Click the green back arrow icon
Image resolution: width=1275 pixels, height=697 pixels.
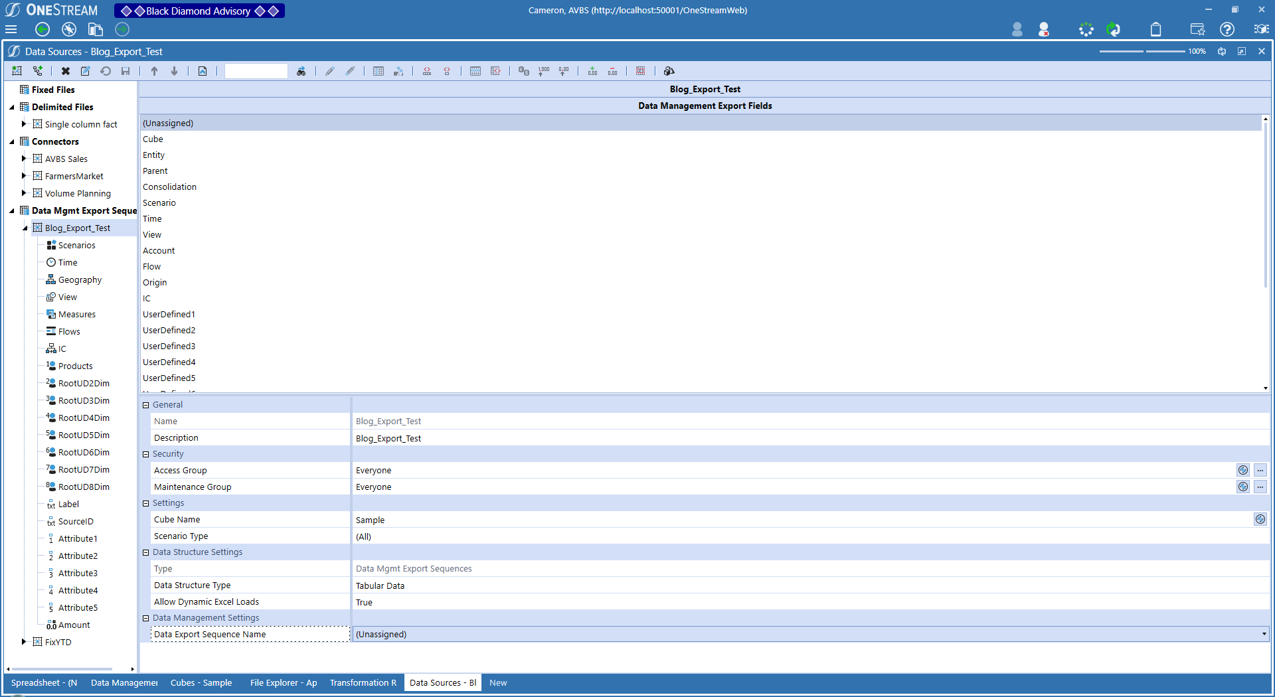[42, 29]
